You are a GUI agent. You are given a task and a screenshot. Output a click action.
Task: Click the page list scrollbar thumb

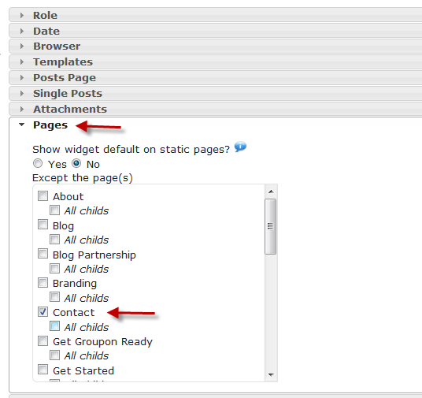point(271,226)
